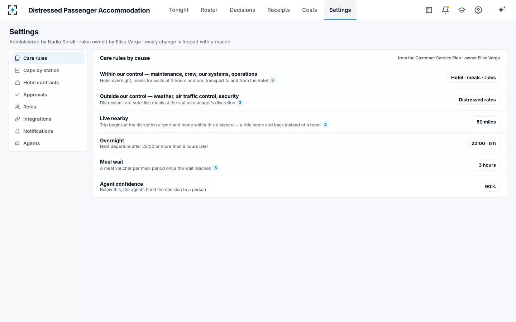Click the app logo icon
This screenshot has width=516, height=322.
tap(13, 10)
